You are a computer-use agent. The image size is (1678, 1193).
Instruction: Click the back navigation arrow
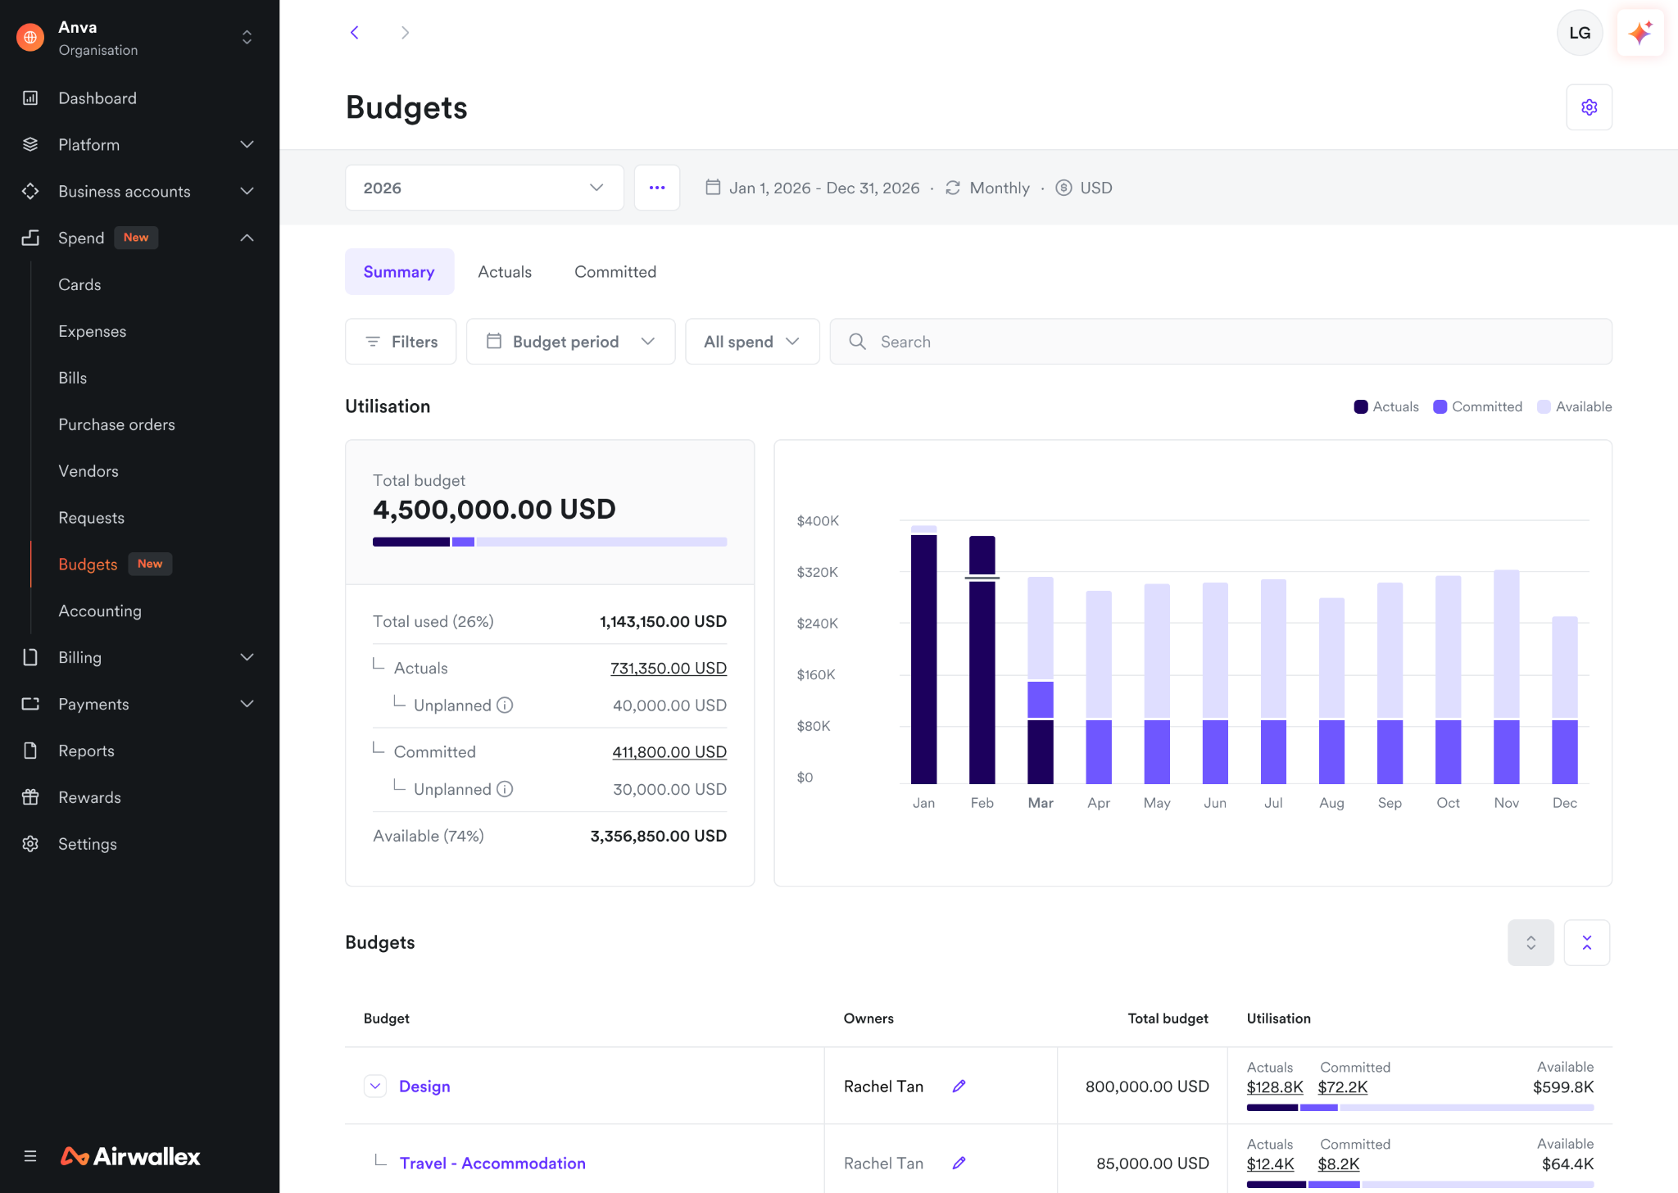(x=355, y=33)
